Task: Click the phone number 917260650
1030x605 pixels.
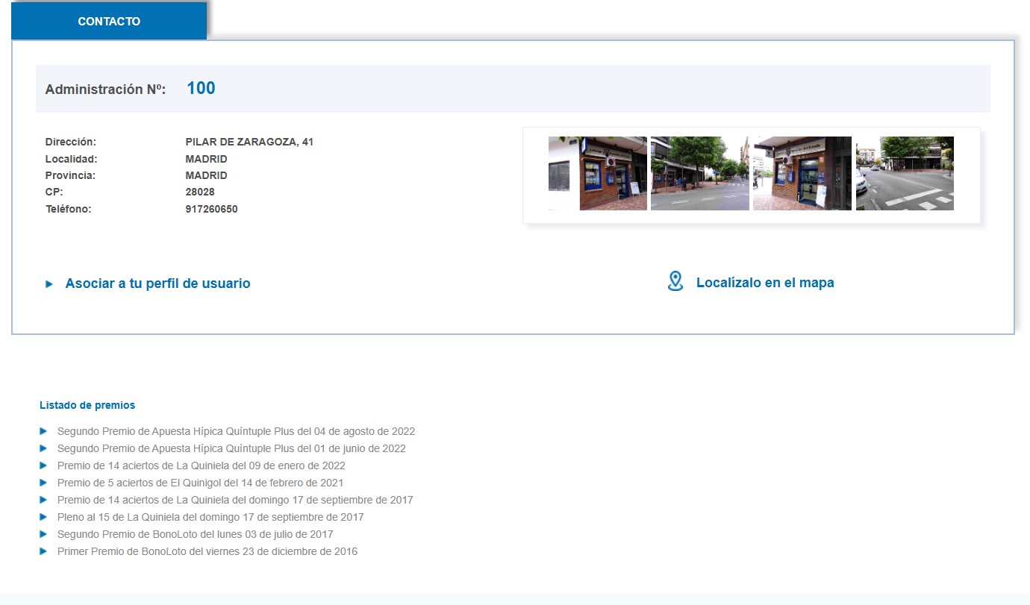Action: point(211,209)
